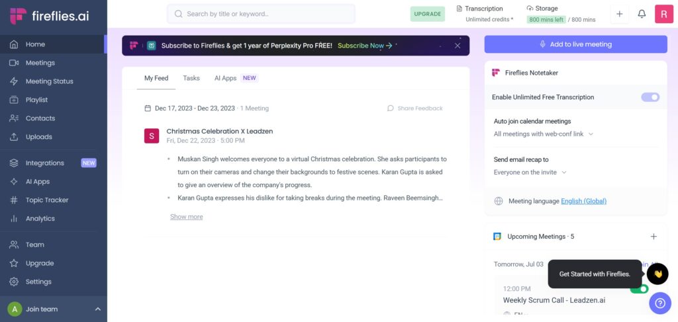The height and width of the screenshot is (322, 678).
Task: Switch to the AI Apps tab
Action: (236, 78)
